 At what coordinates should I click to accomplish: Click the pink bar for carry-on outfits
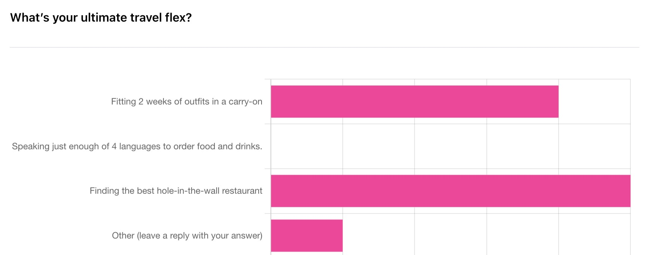(x=415, y=102)
